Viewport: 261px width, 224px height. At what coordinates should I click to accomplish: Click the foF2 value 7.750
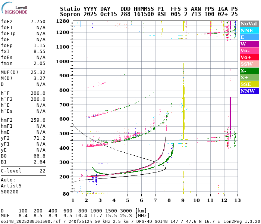(x=38, y=22)
